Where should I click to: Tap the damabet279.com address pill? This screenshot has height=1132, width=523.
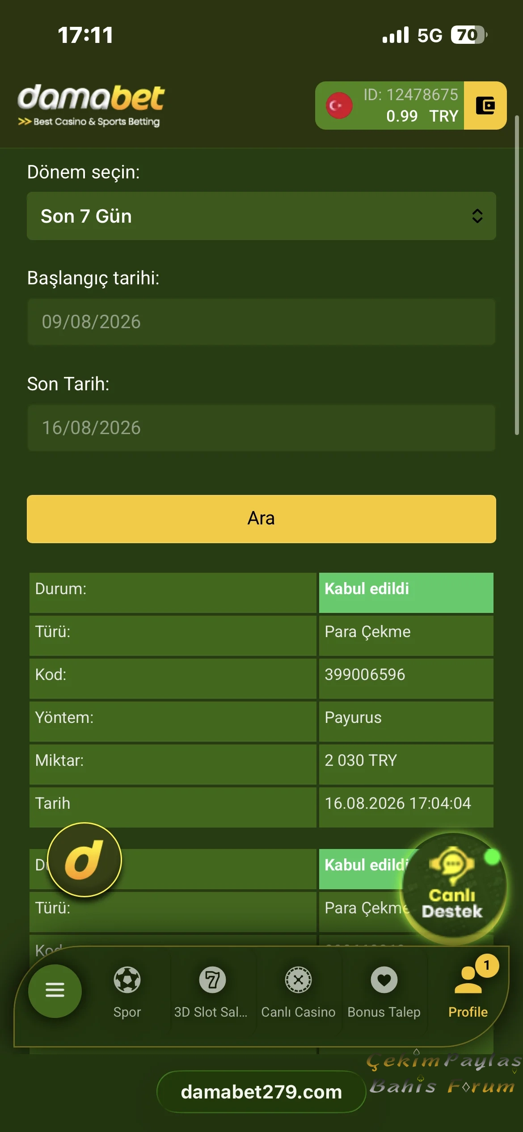pyautogui.click(x=261, y=1092)
